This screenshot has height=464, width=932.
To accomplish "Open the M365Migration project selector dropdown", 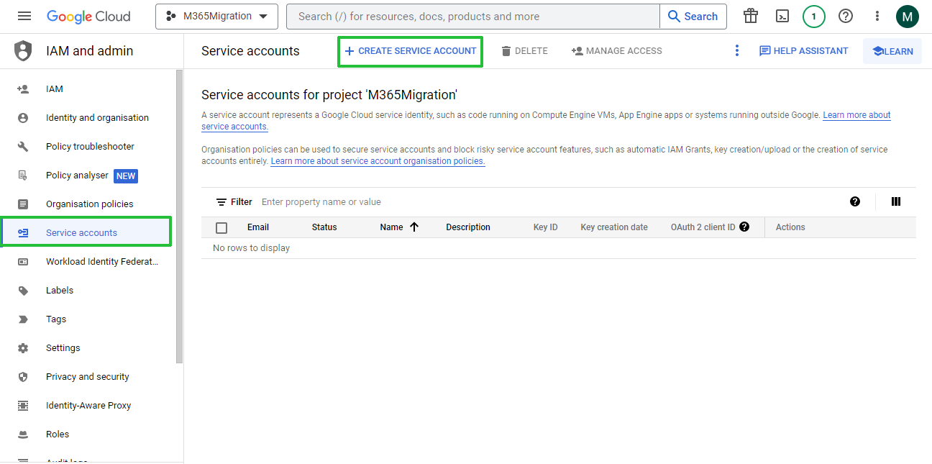I will point(216,16).
